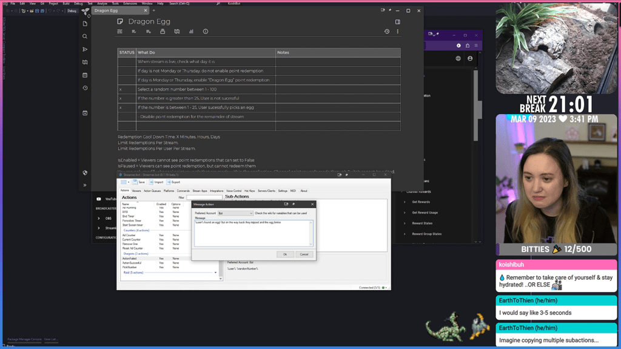Image resolution: width=621 pixels, height=349 pixels.
Task: Expand the Get Rewards tree item
Action: (404, 202)
